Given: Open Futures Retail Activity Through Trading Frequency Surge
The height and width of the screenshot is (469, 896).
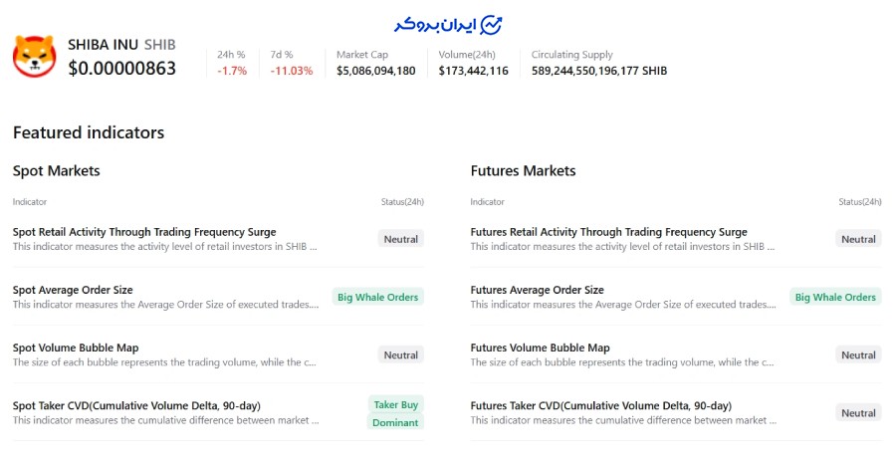Looking at the screenshot, I should (x=608, y=232).
